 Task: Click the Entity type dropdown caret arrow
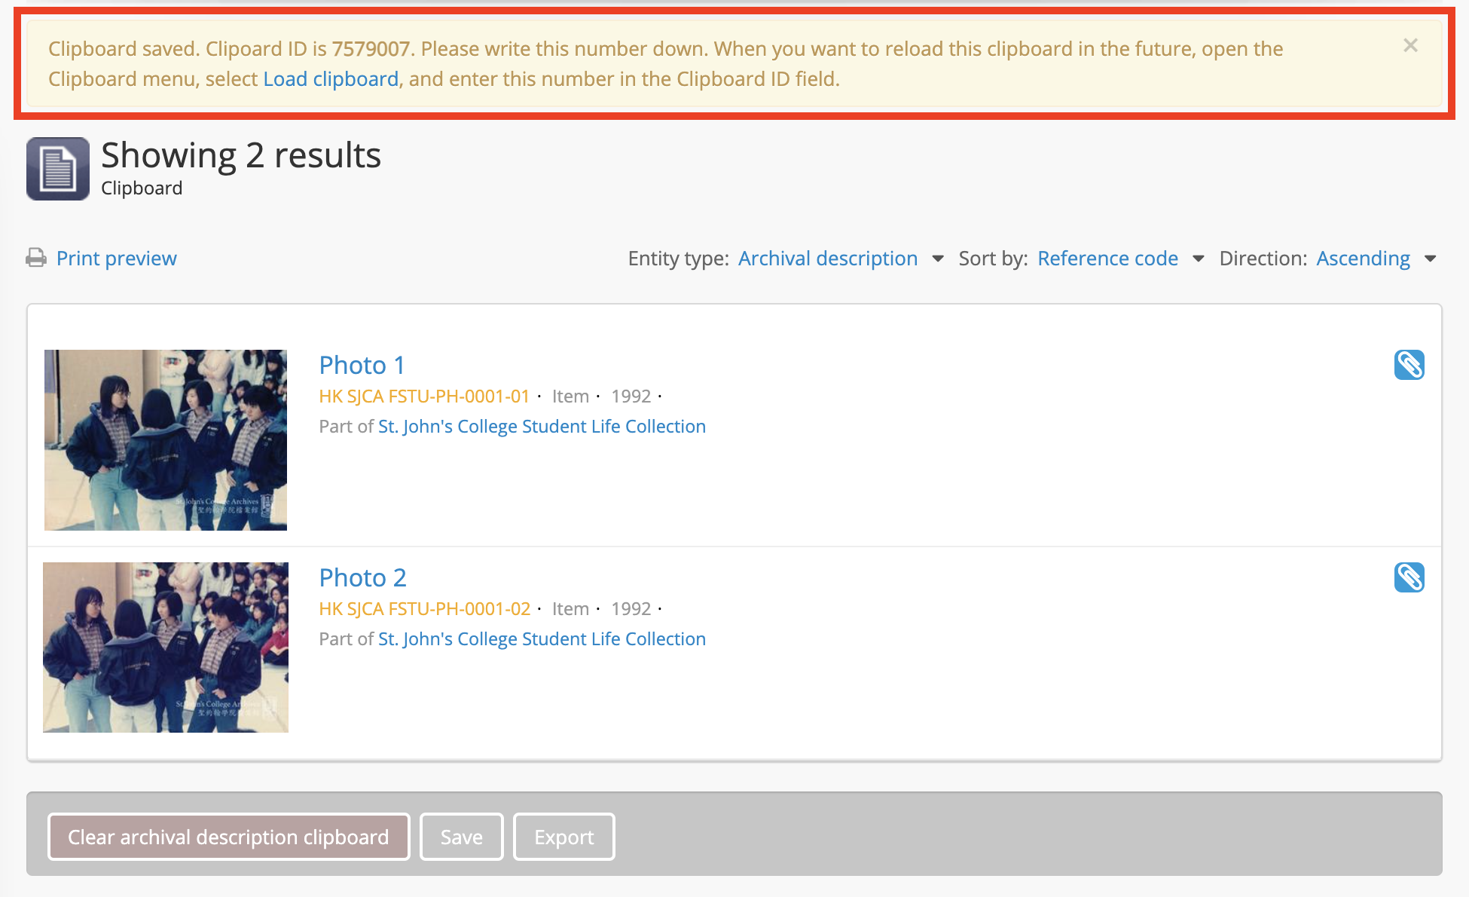938,259
